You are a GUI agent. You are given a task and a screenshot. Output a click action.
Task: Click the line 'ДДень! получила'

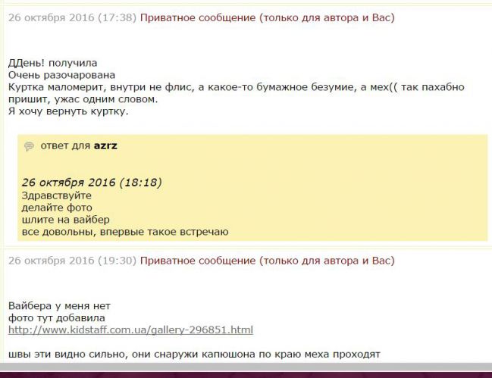[x=52, y=63]
